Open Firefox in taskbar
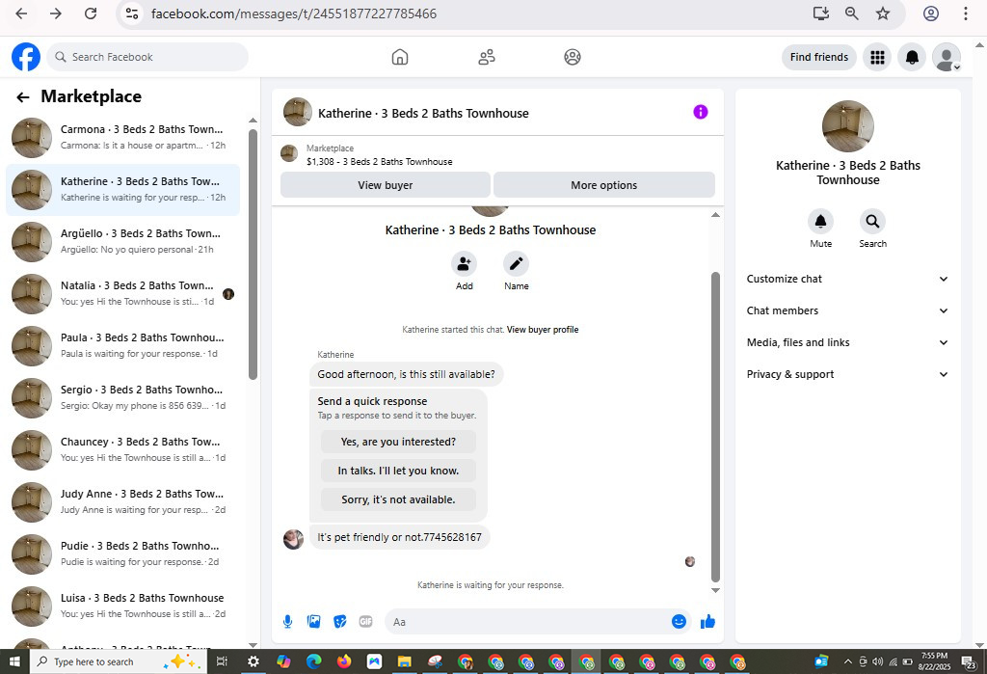 [344, 661]
